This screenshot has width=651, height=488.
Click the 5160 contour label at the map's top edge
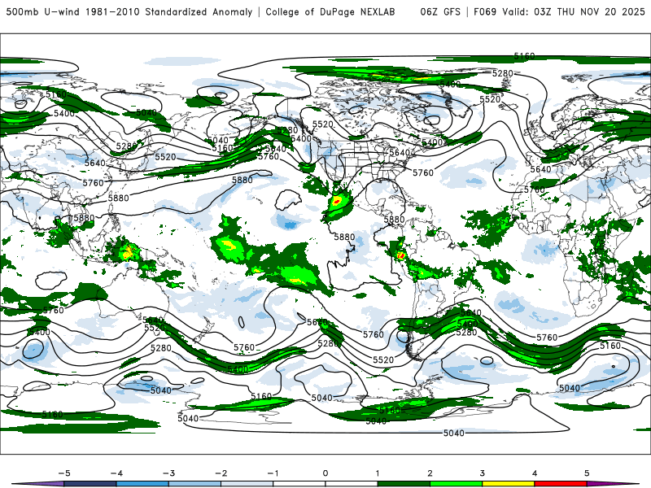524,55
